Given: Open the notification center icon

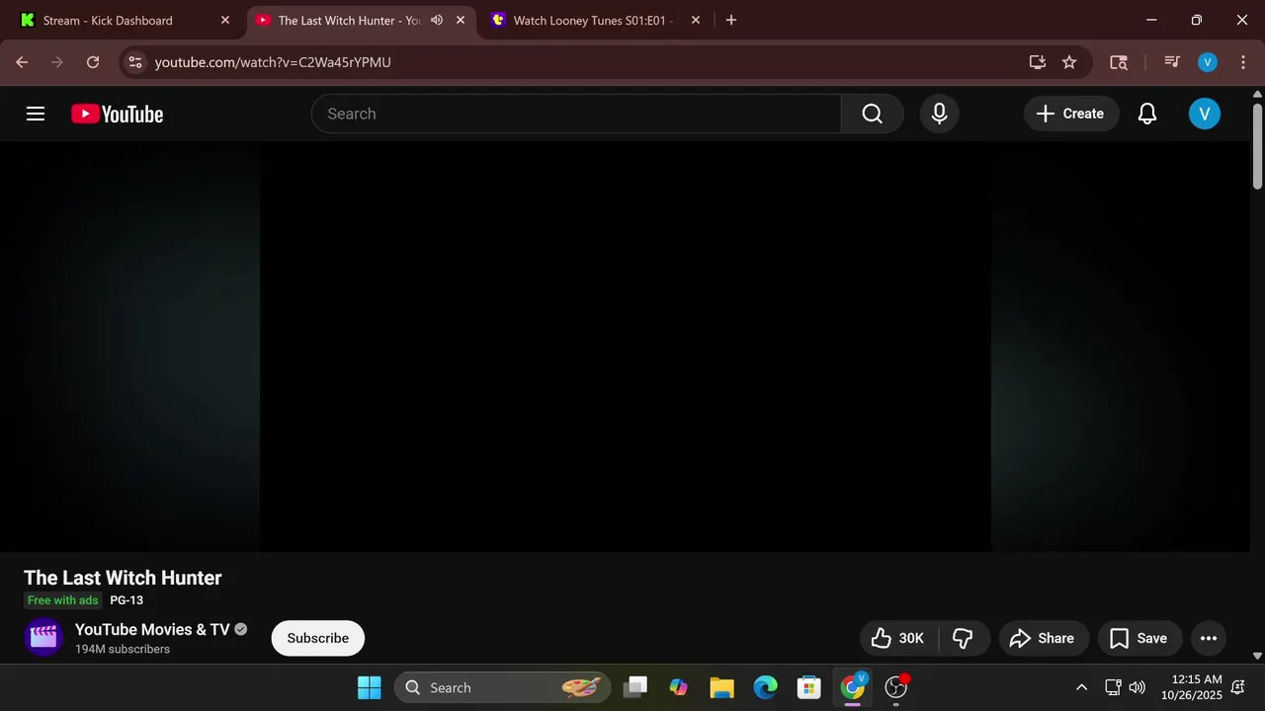Looking at the screenshot, I should tap(1237, 687).
